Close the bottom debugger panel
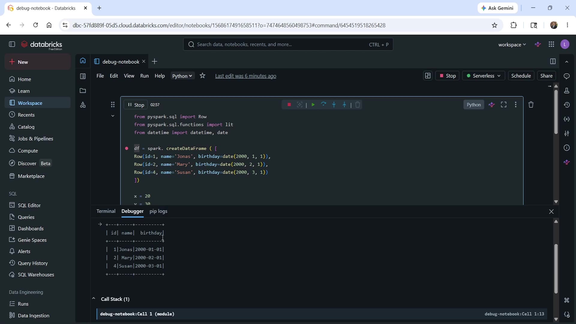576x324 pixels. 551,211
